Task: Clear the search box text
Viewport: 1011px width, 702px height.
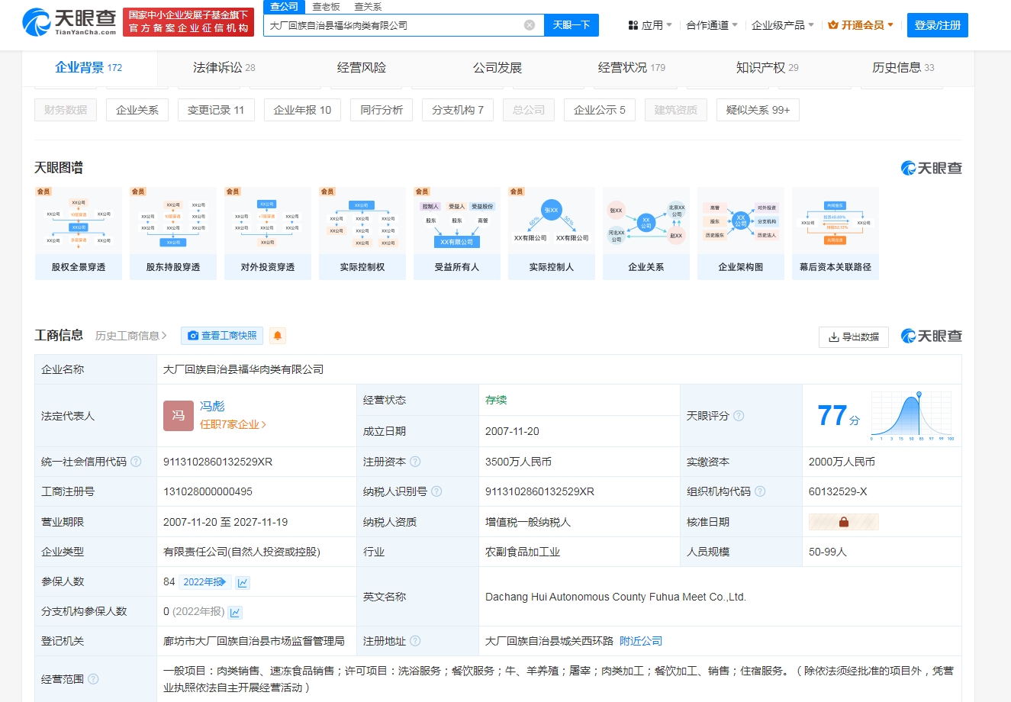Action: pos(530,25)
